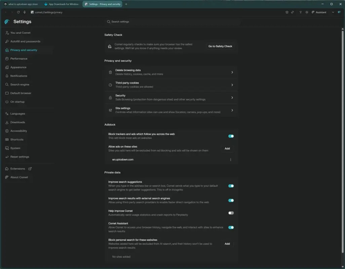This screenshot has width=345, height=269.
Task: Open the dropdown arrow next to Assistant
Action: (x=333, y=12)
